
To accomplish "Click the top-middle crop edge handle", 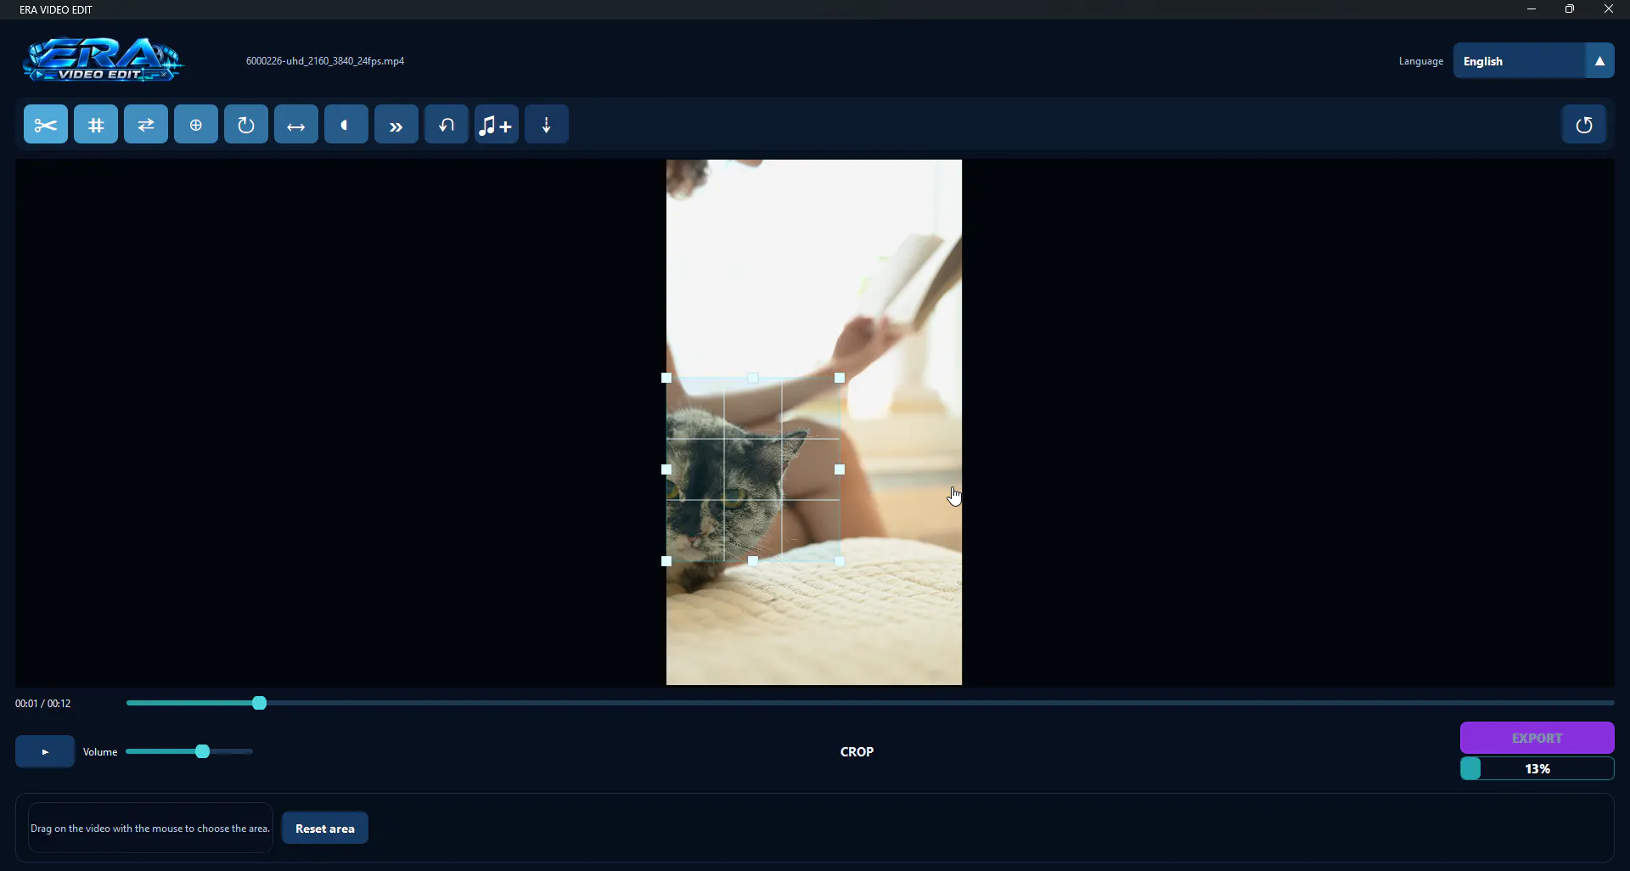I will click(753, 378).
